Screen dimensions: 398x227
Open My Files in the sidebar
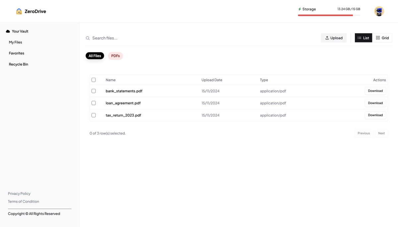tap(16, 42)
